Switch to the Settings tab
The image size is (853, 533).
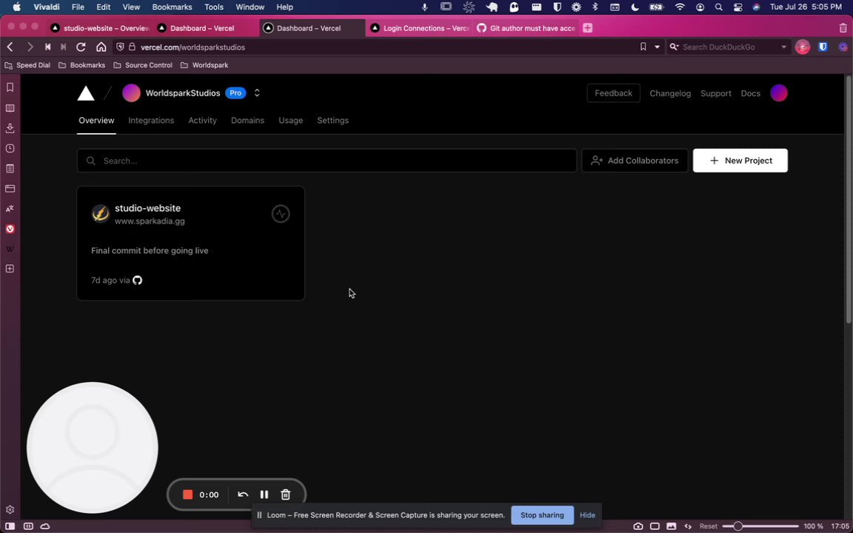[333, 120]
